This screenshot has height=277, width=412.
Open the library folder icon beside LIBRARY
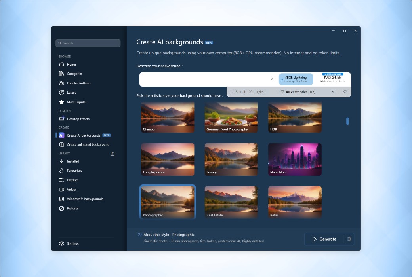[x=113, y=154]
